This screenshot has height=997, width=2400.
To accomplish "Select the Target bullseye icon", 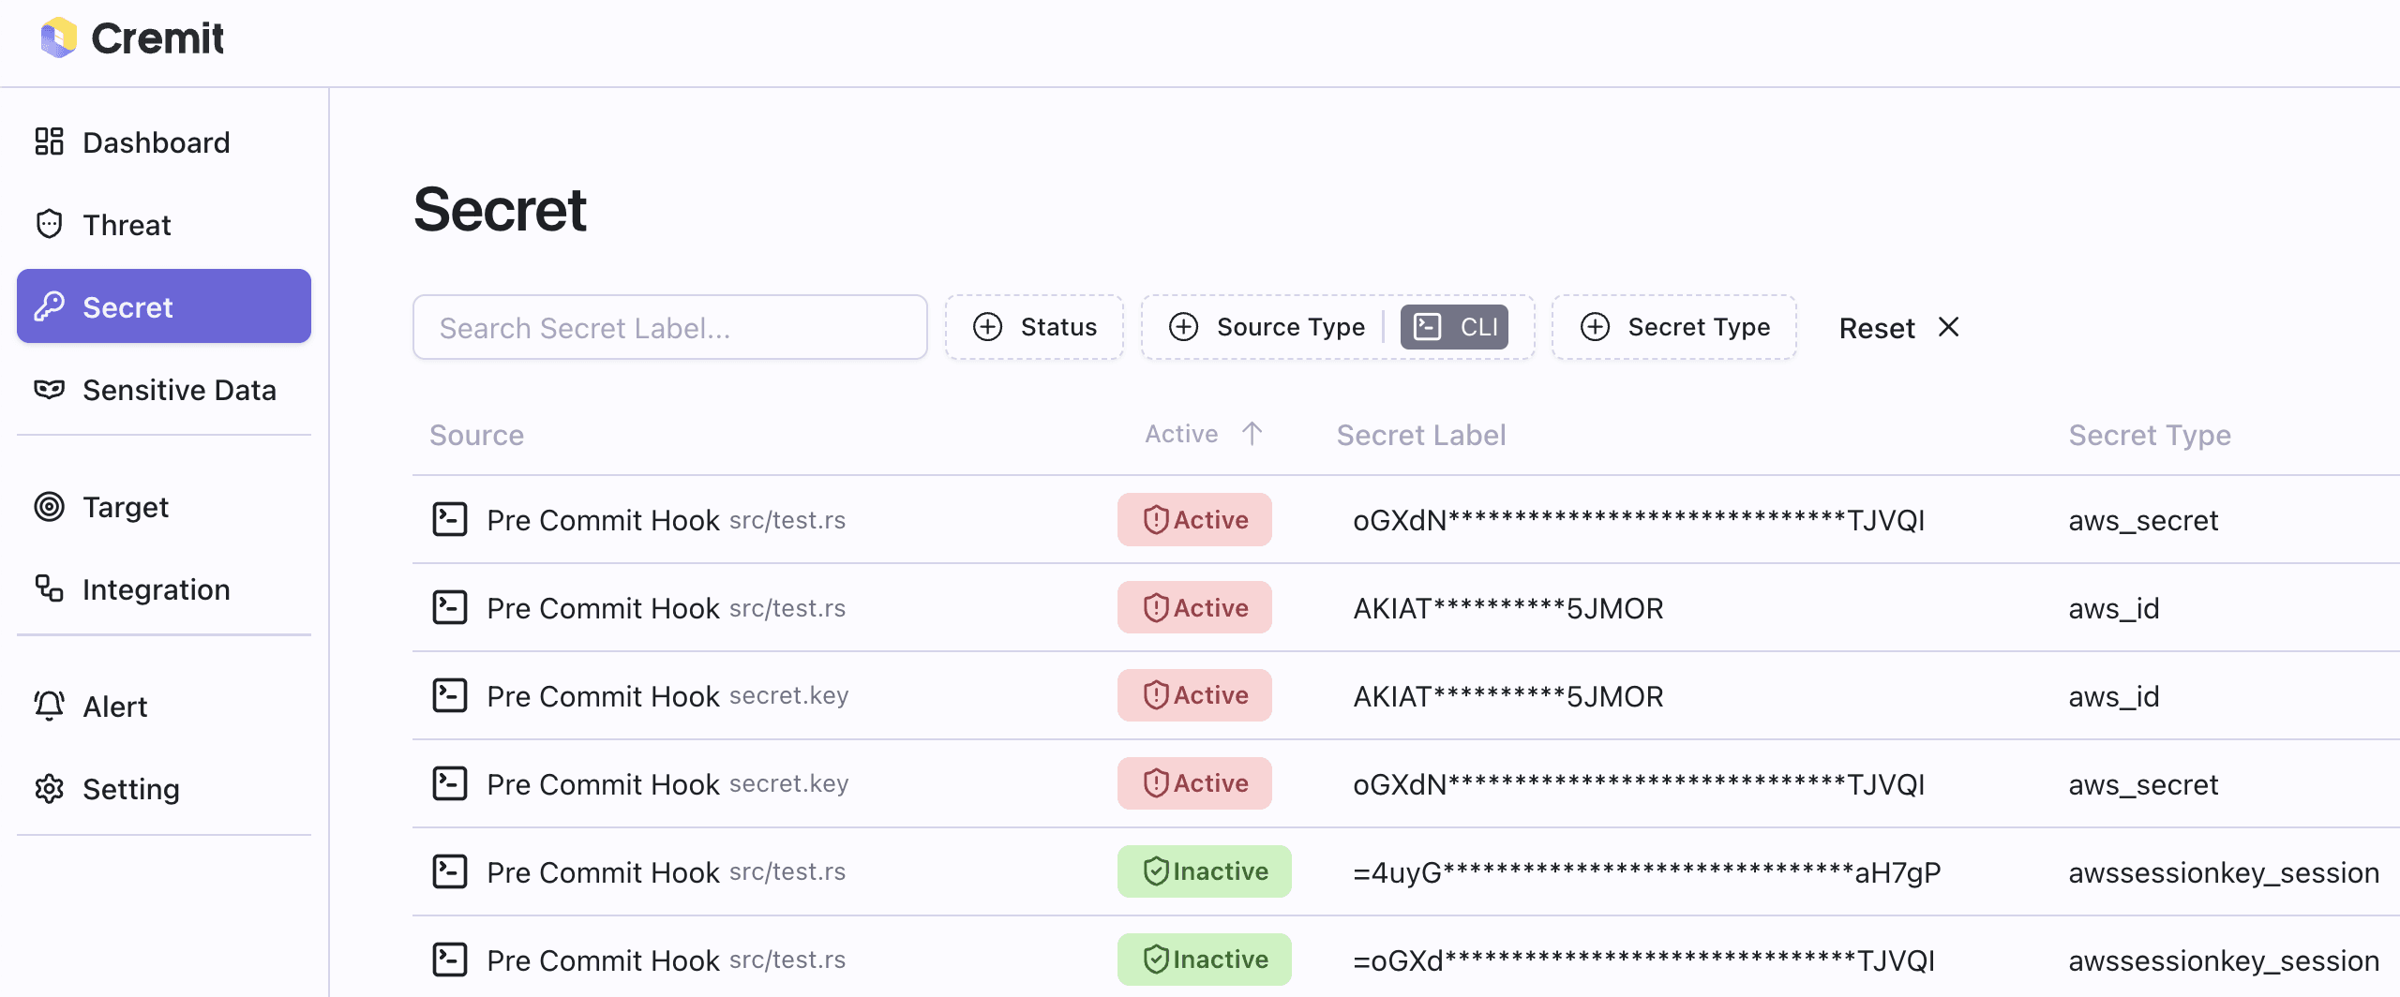I will pos(49,506).
